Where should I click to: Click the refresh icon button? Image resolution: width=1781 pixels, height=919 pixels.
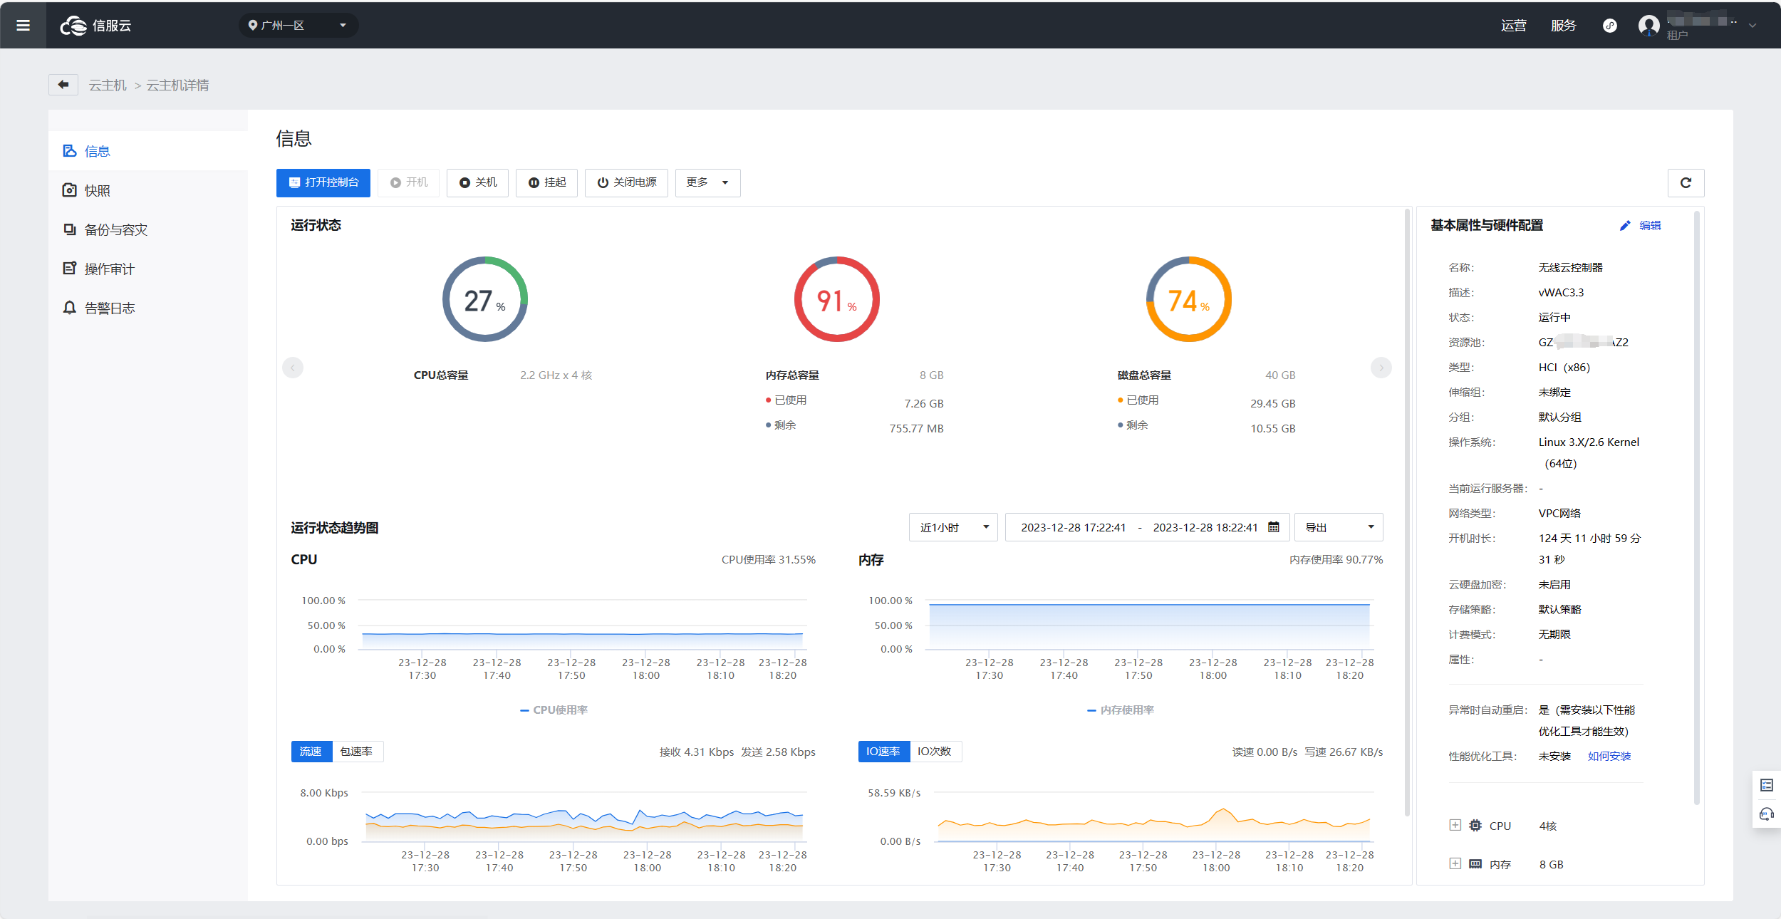(1686, 183)
